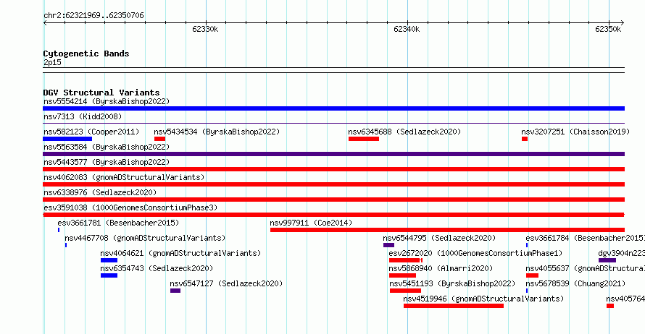Screen dimensions: 645x334
Task: Select the red bar under nsv4519946
Action: [454, 306]
